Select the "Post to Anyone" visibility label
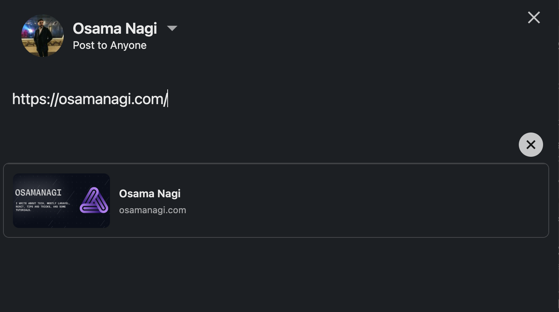Viewport: 559px width, 312px height. tap(110, 45)
